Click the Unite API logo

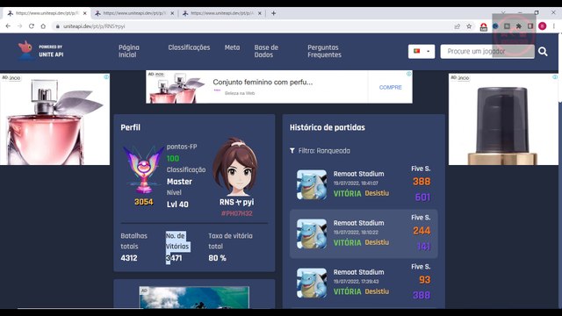click(x=41, y=51)
